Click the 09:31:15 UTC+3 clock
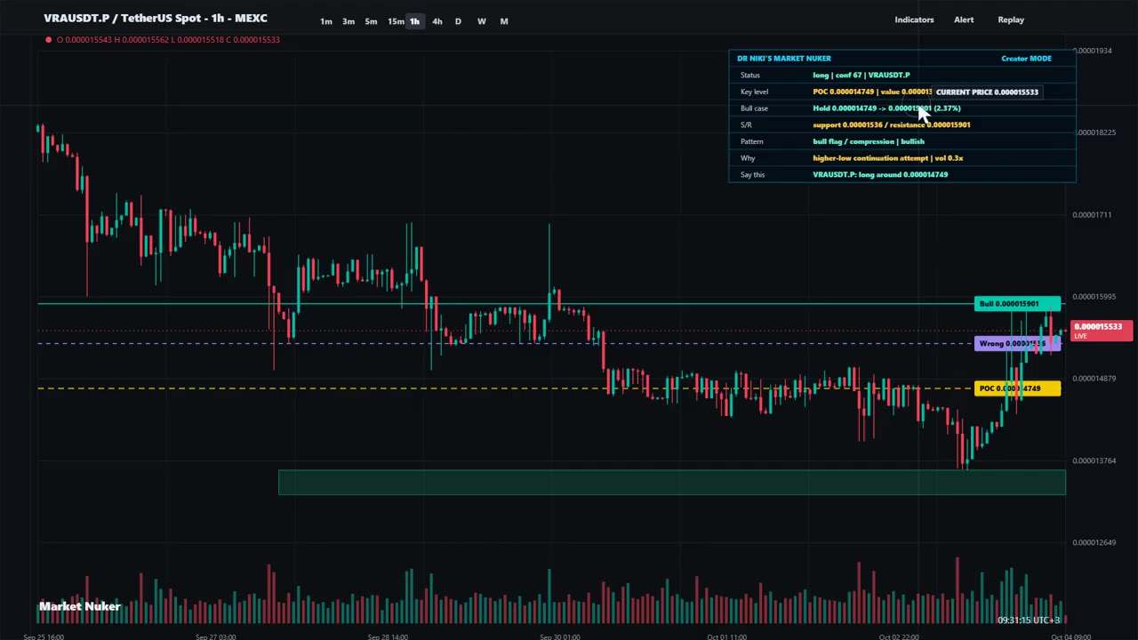The height and width of the screenshot is (640, 1138). click(x=1029, y=620)
